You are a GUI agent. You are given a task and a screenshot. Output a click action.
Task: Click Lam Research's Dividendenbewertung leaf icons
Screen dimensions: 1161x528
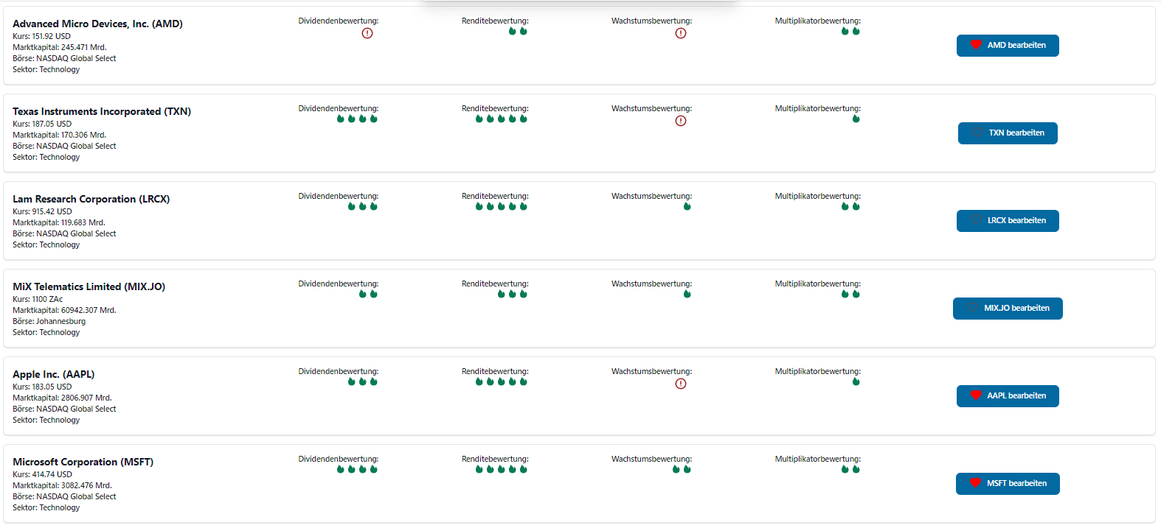362,206
